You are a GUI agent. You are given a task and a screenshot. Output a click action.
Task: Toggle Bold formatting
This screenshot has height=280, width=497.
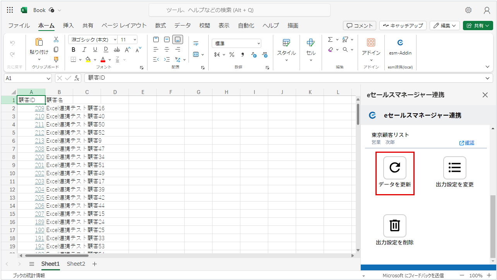[x=74, y=50]
